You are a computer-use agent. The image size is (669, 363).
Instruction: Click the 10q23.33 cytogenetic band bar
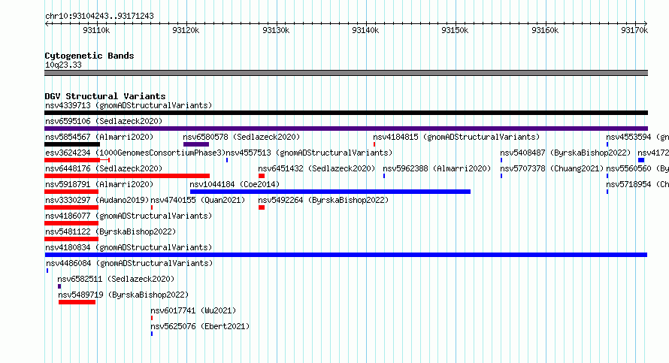point(346,73)
